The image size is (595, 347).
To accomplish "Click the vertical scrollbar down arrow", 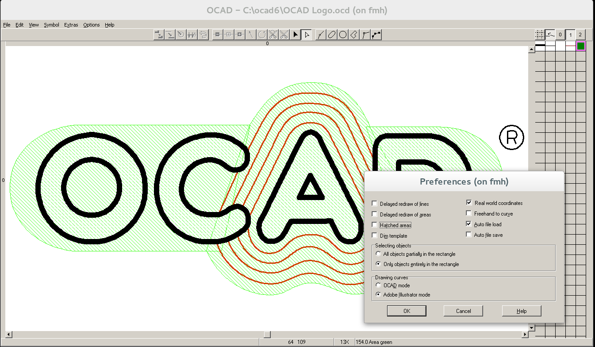I will pos(532,328).
